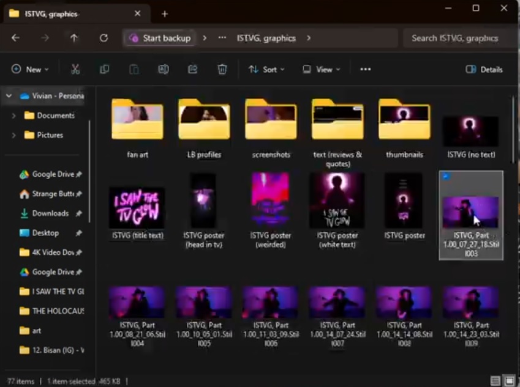Select ISTVG poster (weirded) image

click(271, 210)
